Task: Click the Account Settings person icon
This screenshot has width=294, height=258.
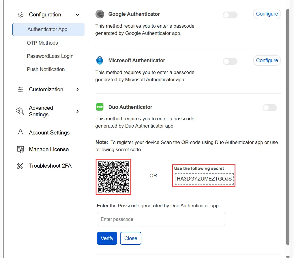Action: point(20,132)
